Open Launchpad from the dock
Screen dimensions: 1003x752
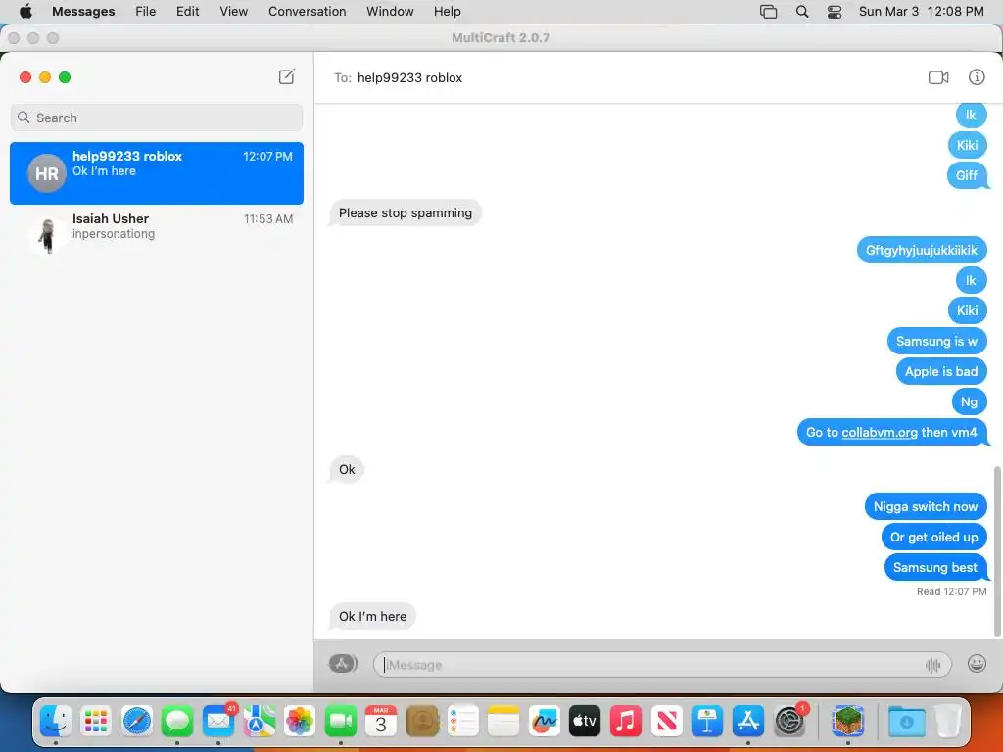point(96,722)
